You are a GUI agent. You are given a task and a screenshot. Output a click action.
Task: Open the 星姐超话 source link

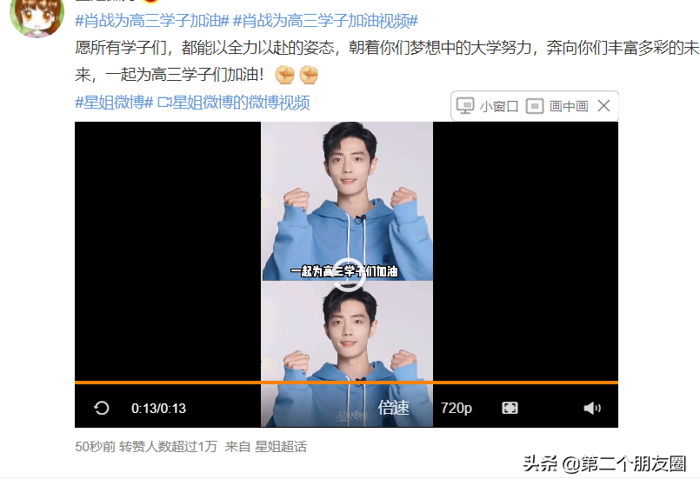coord(281,447)
